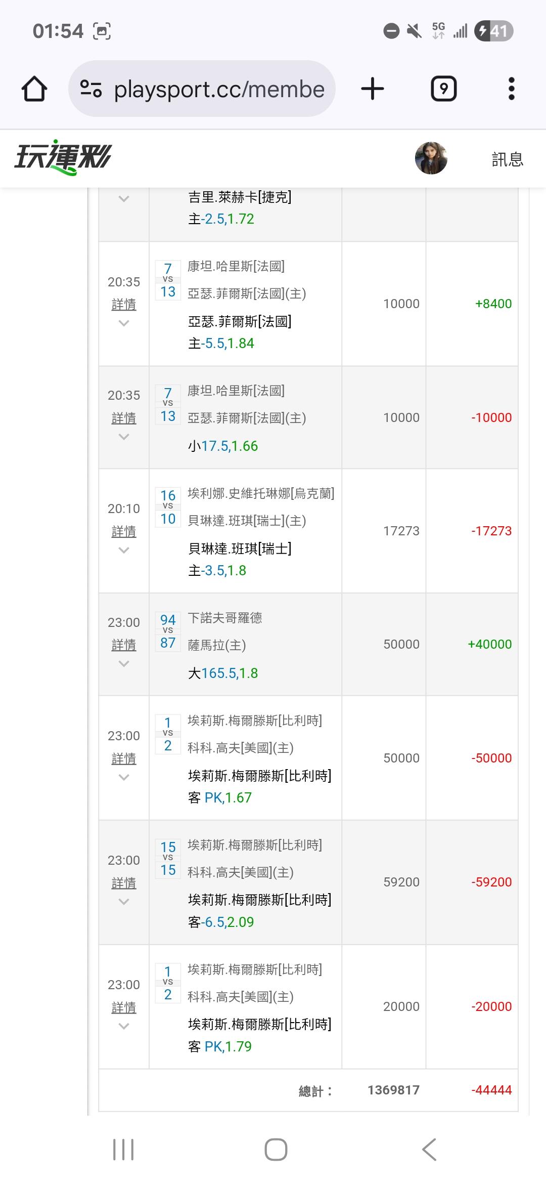The image size is (546, 1184).
Task: Open 詳情 for the 20:10 match
Action: [x=124, y=531]
